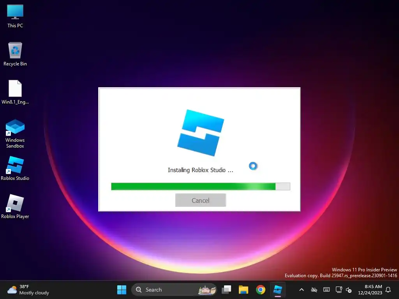The width and height of the screenshot is (399, 299).
Task: Open the This PC desktop icon
Action: click(x=15, y=16)
